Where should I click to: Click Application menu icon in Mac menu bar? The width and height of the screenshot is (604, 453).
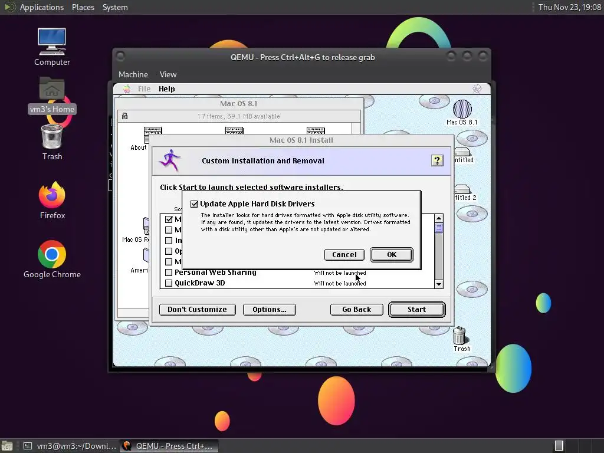[x=477, y=89]
